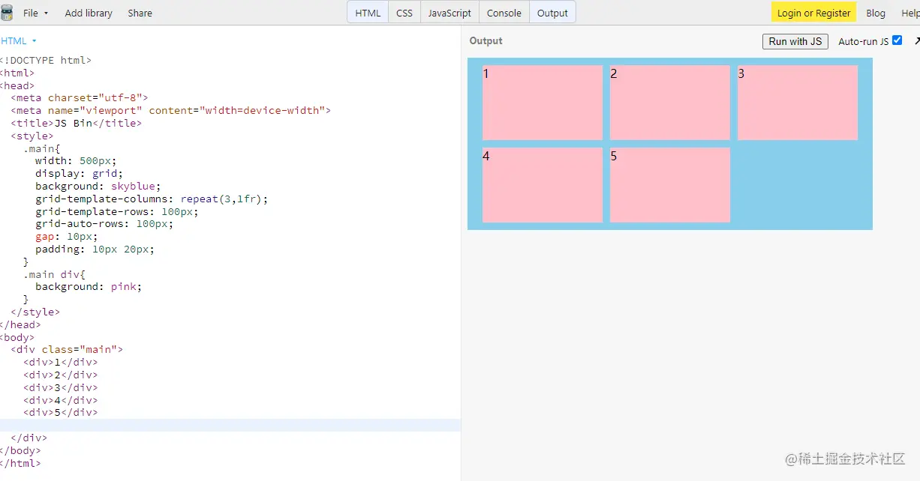Image resolution: width=920 pixels, height=481 pixels.
Task: Expand the HTML panel language dropdown
Action: pos(19,41)
